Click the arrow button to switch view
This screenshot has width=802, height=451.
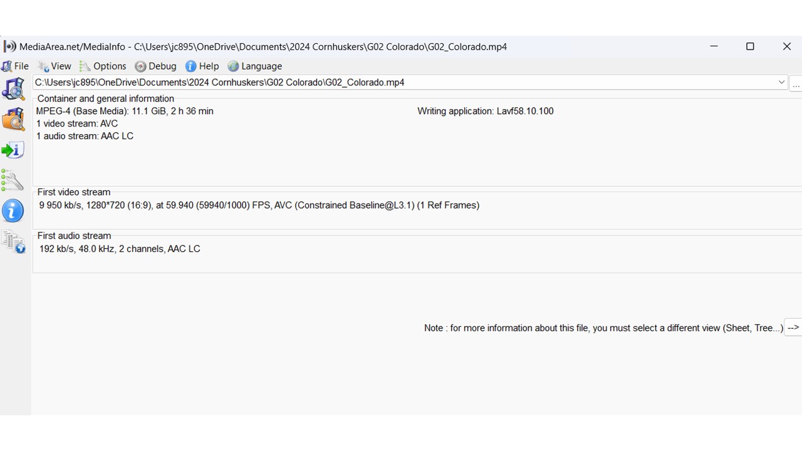pyautogui.click(x=793, y=328)
